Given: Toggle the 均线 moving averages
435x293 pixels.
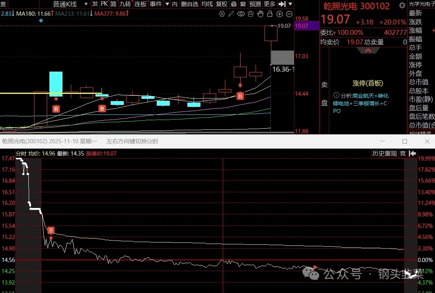Looking at the screenshot, I should (207, 4).
